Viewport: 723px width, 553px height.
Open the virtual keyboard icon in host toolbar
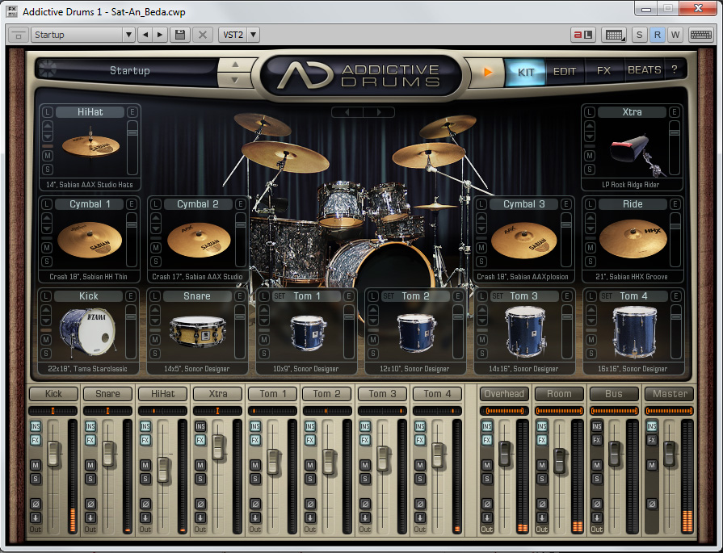[x=700, y=35]
